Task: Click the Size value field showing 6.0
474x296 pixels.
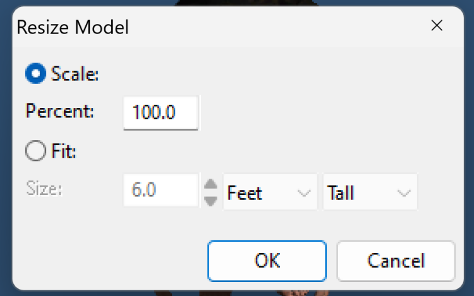Action: [161, 191]
